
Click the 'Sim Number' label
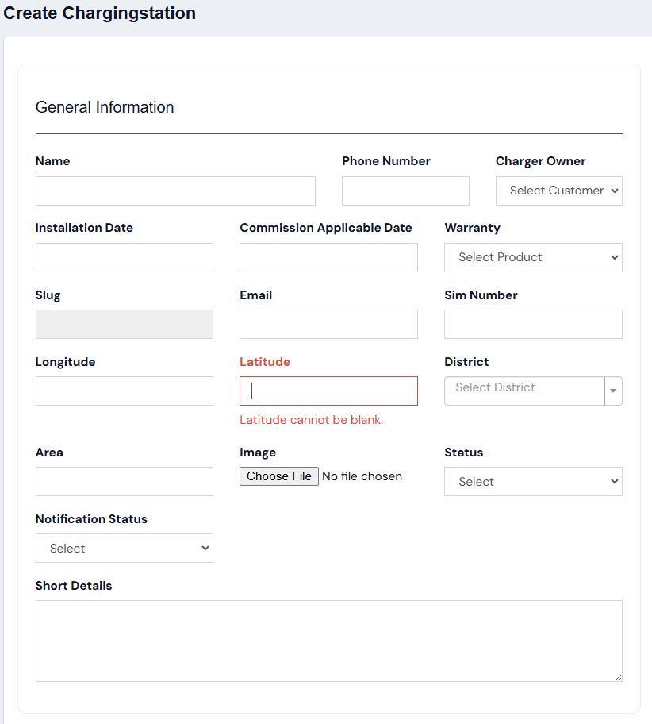point(481,295)
